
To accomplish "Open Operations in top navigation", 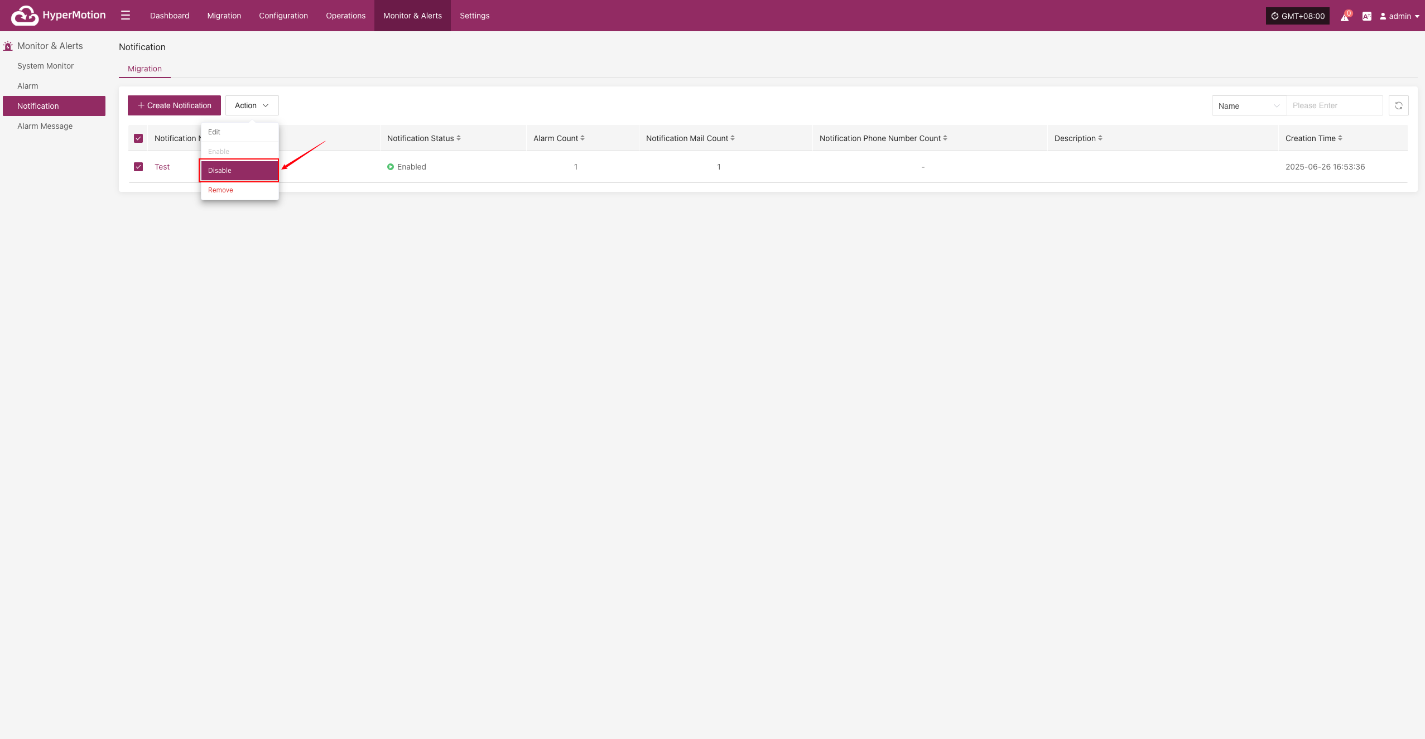I will point(346,16).
